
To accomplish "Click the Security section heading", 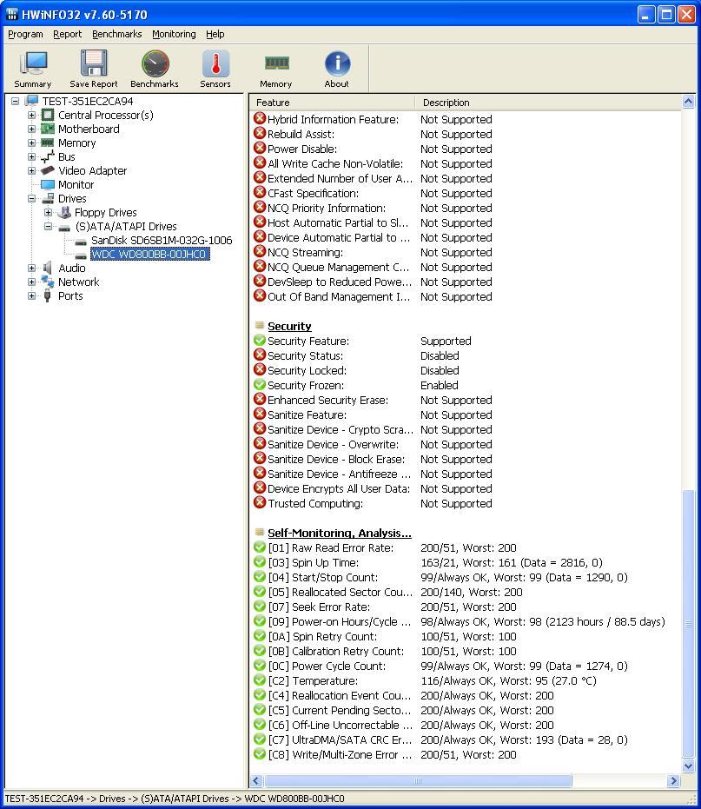I will pyautogui.click(x=289, y=326).
